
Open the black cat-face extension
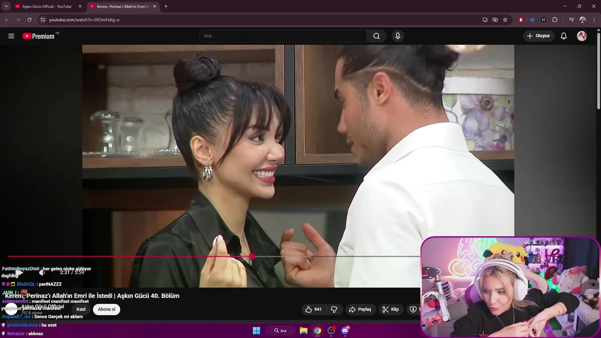point(543,20)
